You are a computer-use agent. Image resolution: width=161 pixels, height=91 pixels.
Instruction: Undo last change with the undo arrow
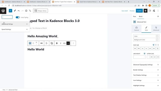point(19,11)
